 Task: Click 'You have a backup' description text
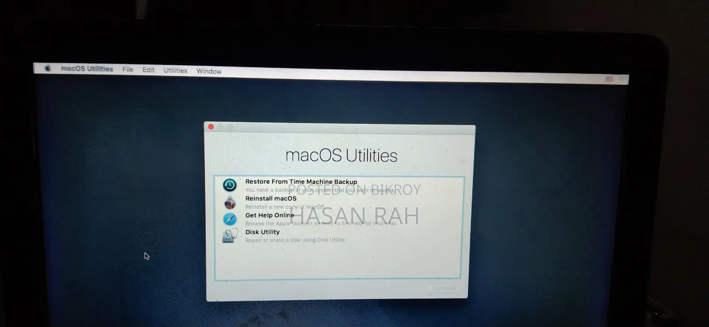pos(320,190)
